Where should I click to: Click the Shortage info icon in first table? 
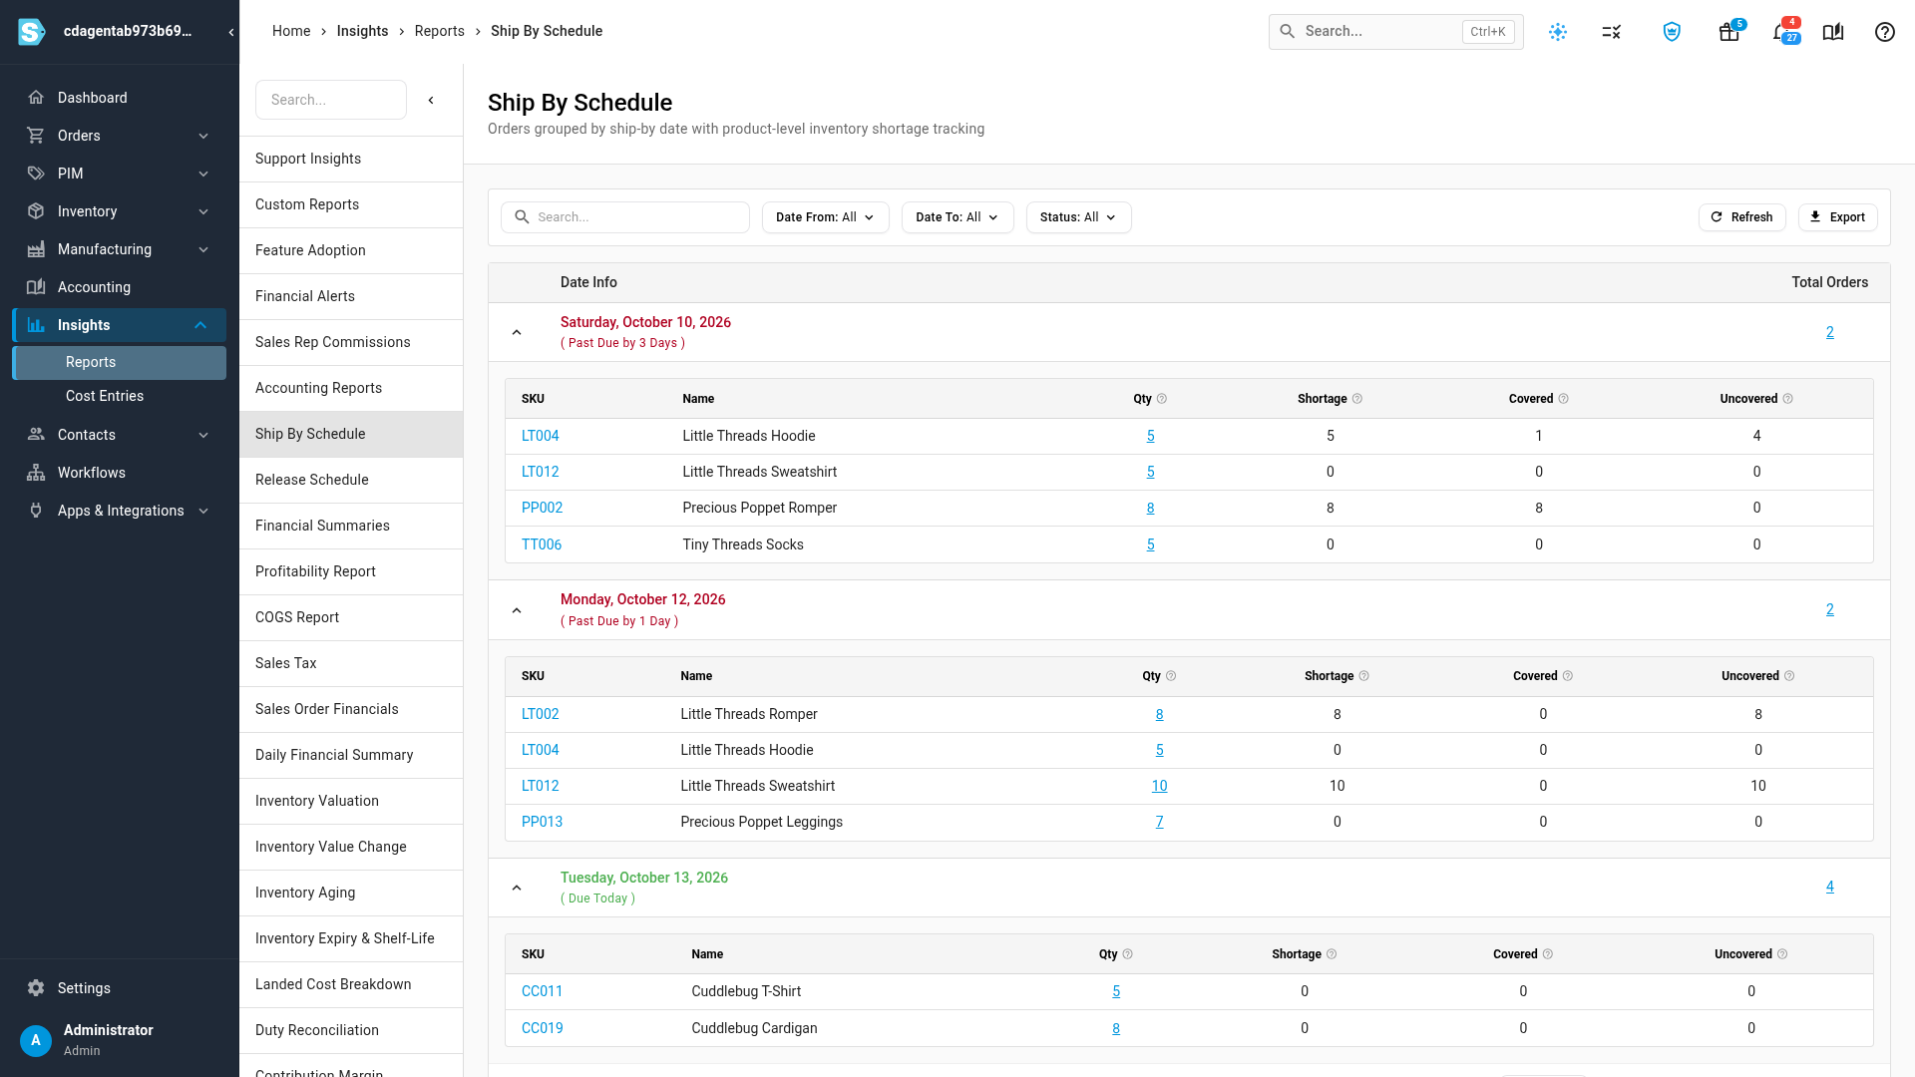point(1357,399)
